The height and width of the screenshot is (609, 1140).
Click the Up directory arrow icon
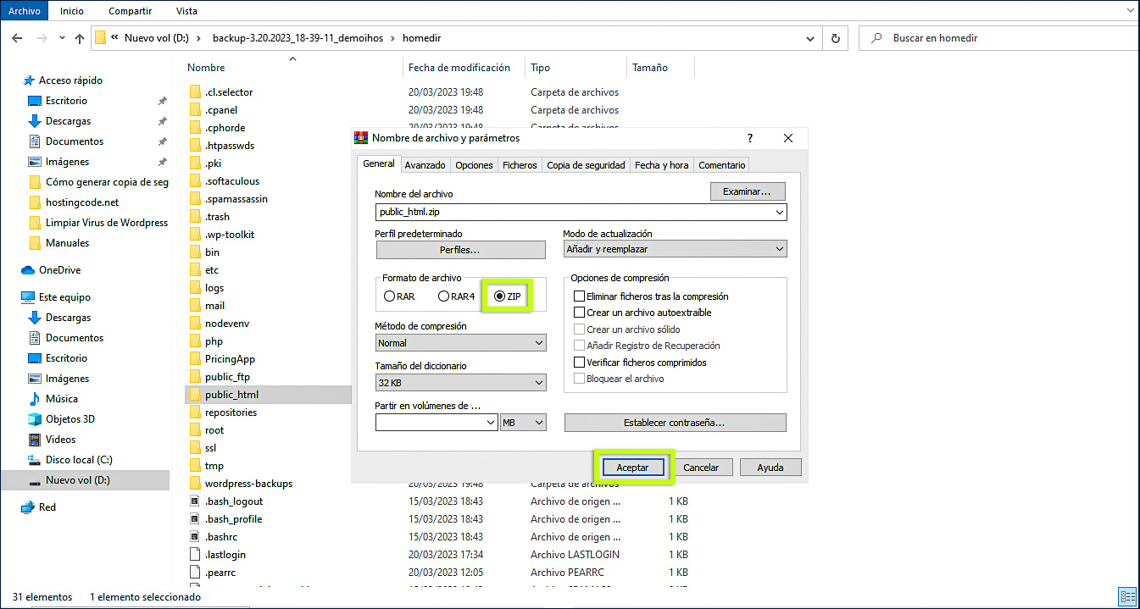click(80, 38)
